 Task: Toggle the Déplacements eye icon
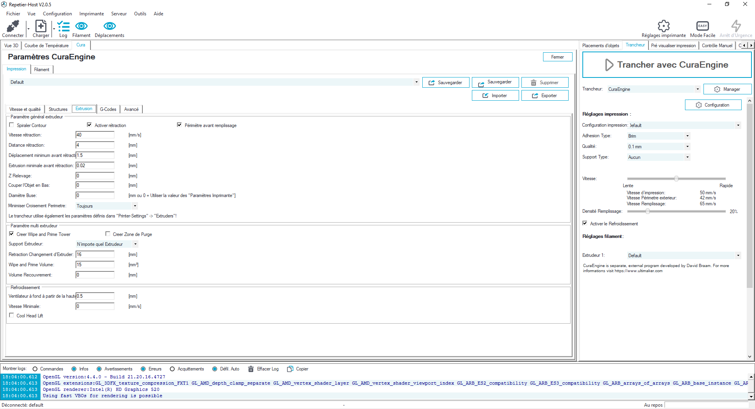[109, 26]
